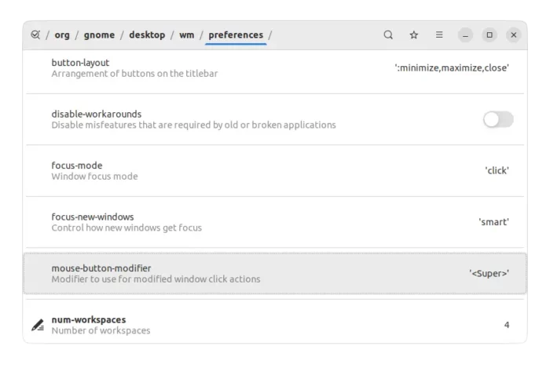Open mouse-button-modifier key row
Image resolution: width=550 pixels, height=368 pixels.
pos(275,274)
